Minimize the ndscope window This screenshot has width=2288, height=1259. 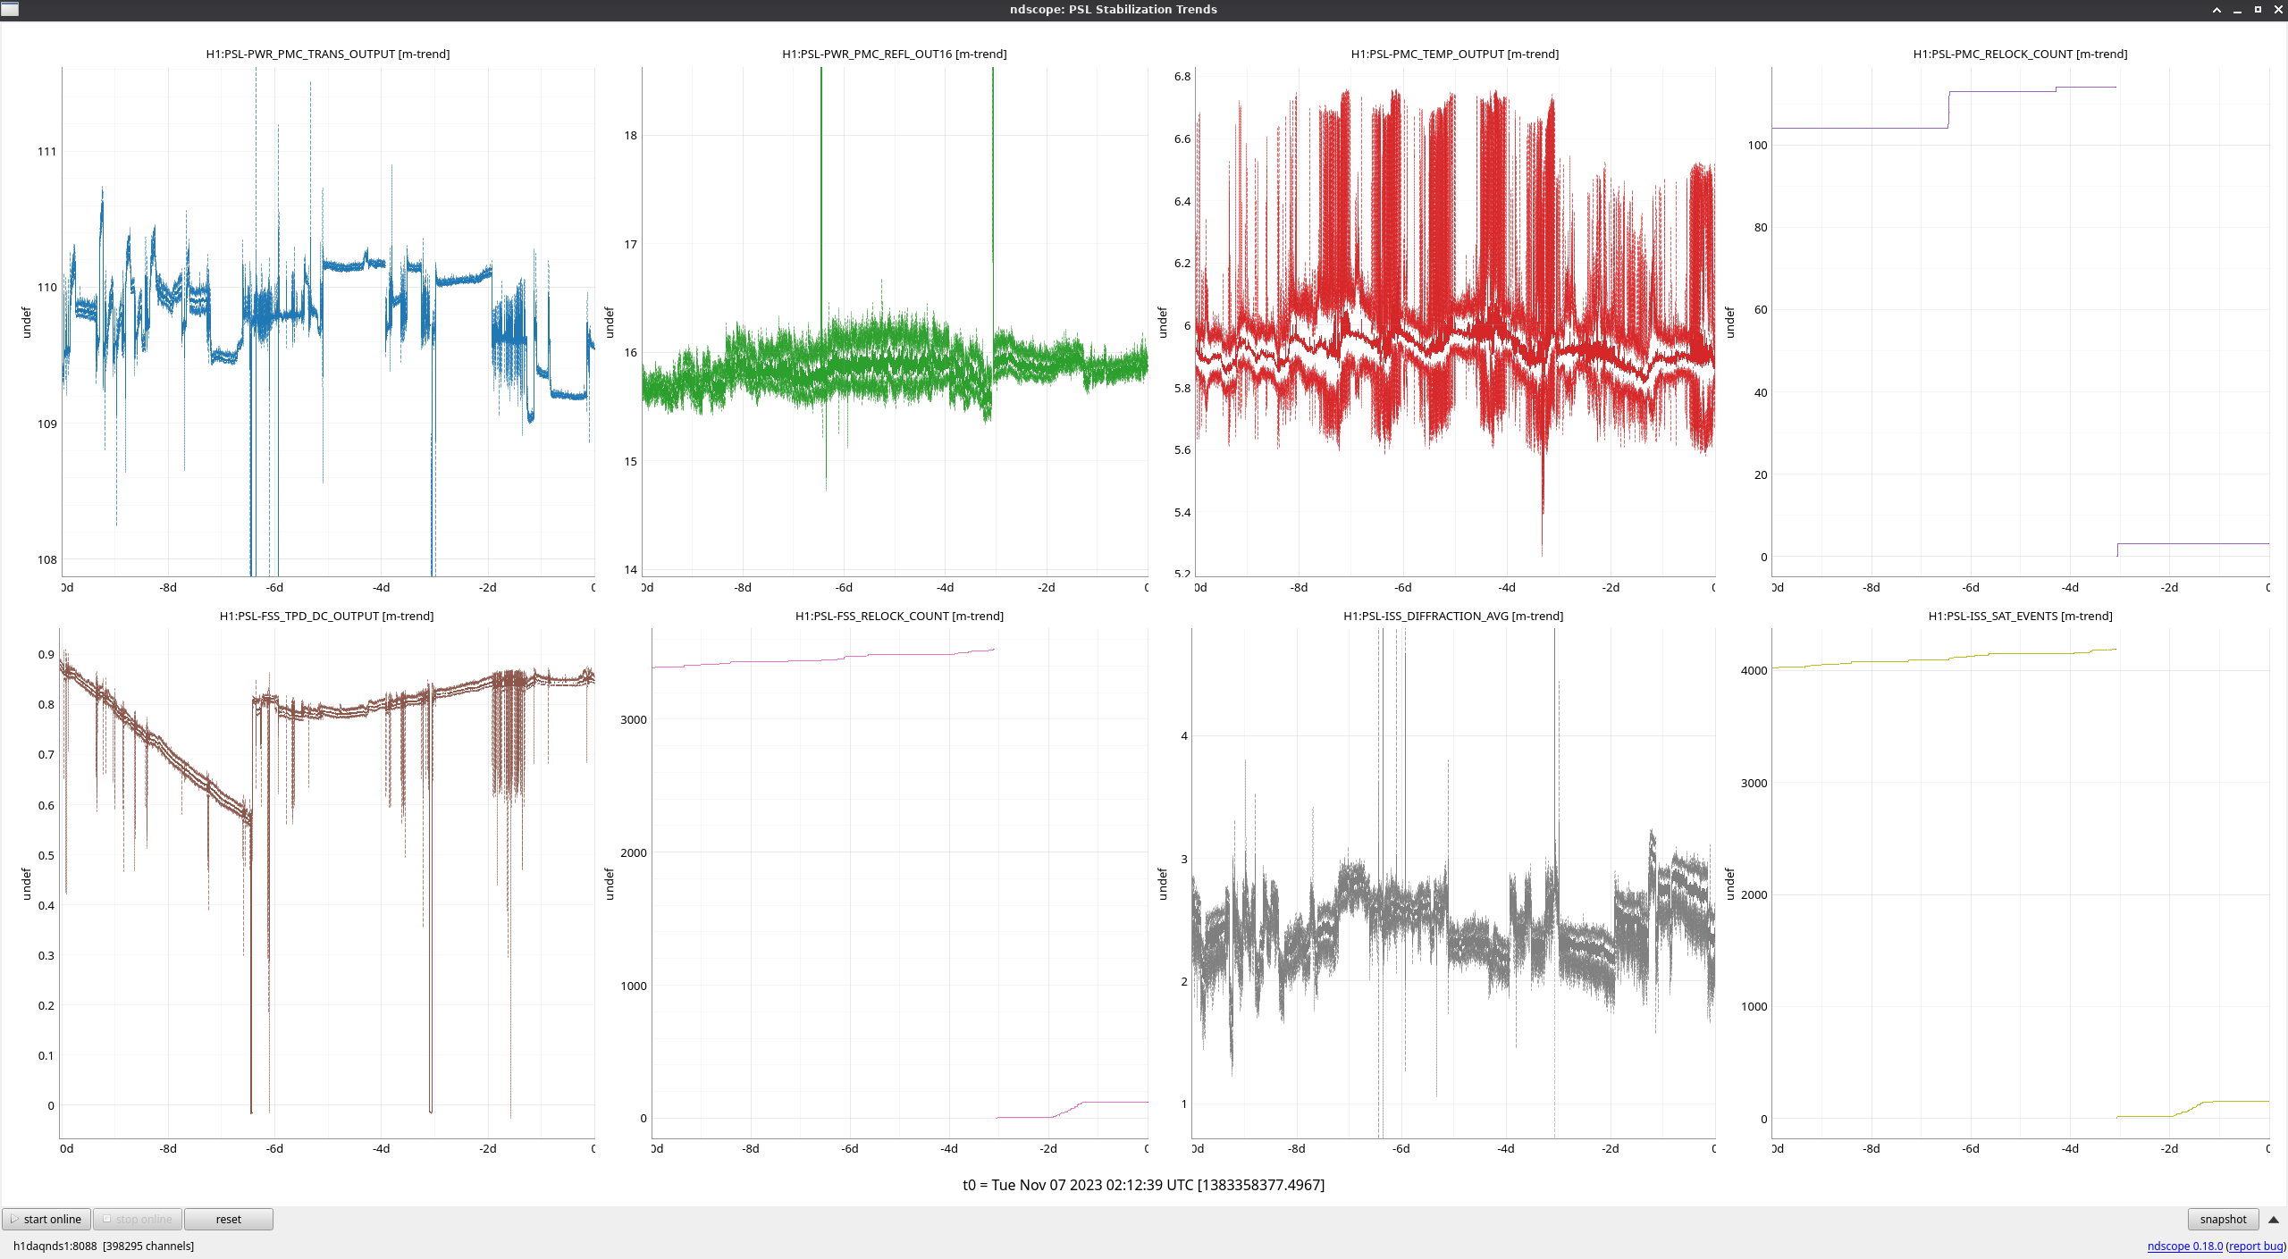[x=2237, y=9]
